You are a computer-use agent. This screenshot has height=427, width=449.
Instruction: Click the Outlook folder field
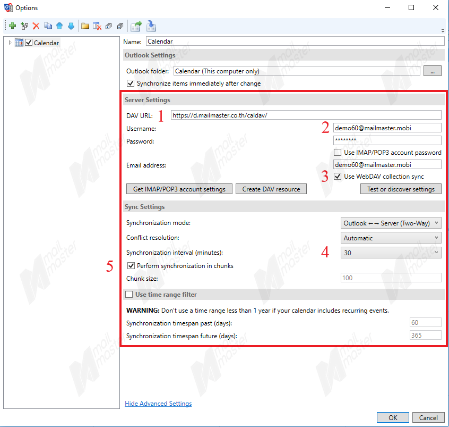pyautogui.click(x=297, y=71)
